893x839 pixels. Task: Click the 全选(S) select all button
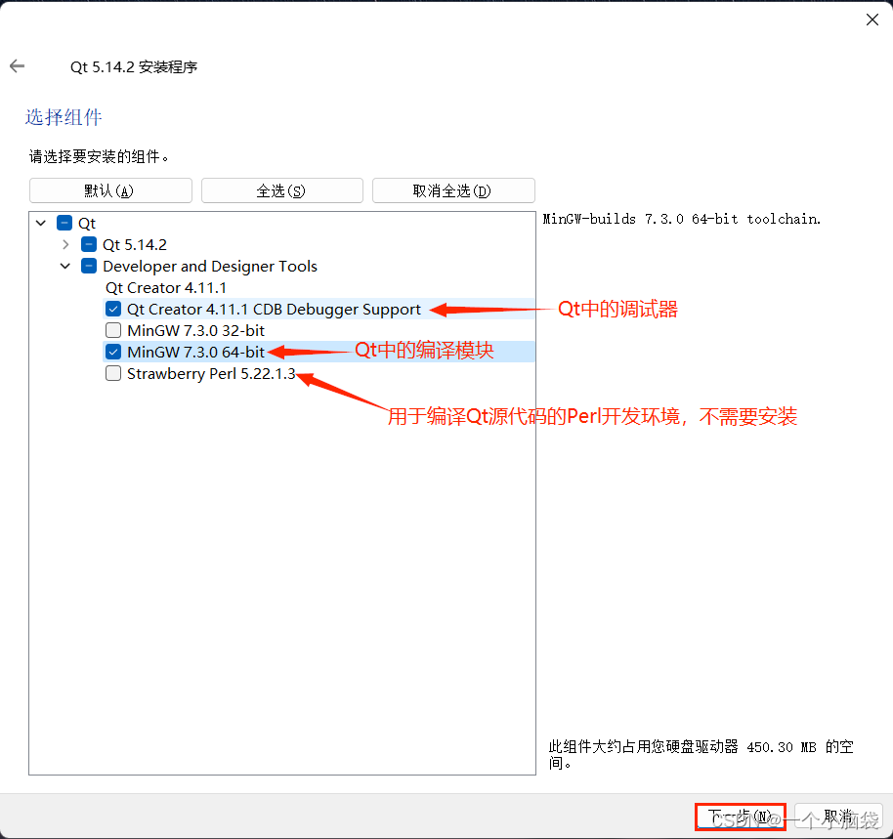click(x=282, y=190)
